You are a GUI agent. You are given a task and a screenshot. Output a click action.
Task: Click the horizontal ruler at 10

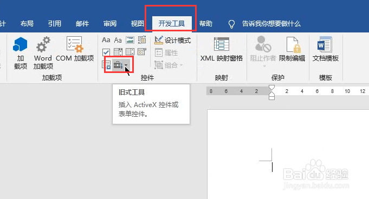(x=347, y=91)
